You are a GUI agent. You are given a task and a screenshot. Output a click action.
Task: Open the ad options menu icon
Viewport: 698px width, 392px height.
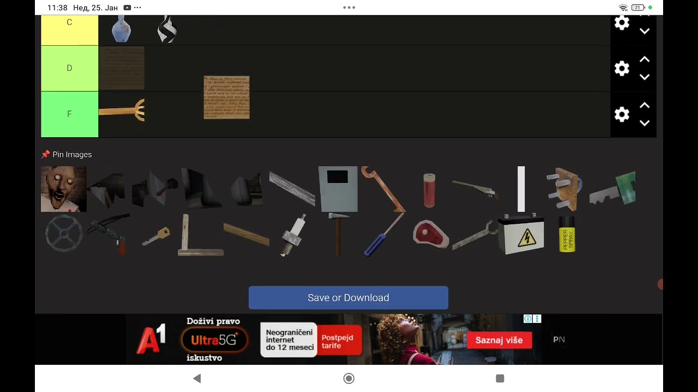click(537, 319)
